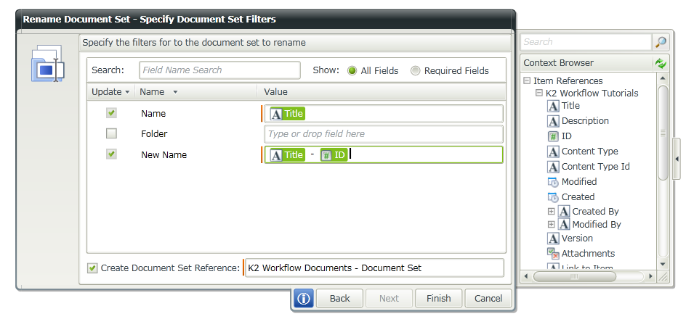Refresh the Context Browser

point(661,63)
